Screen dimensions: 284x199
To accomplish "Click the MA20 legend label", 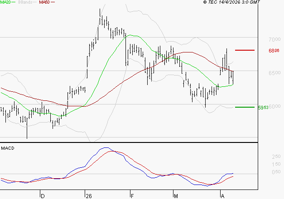I will coord(5,2).
